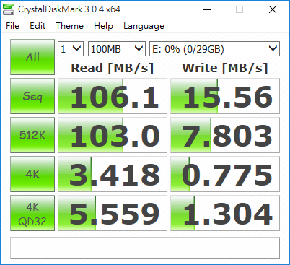Screen dimensions: 290x265
Task: Click the 4K QD32 write result 1.304
Action: pyautogui.click(x=225, y=213)
